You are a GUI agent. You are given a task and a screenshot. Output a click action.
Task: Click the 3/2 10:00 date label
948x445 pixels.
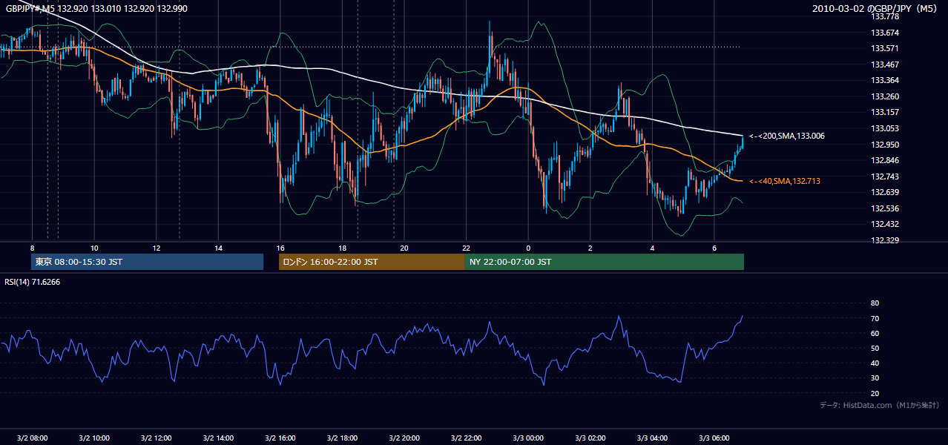click(94, 438)
